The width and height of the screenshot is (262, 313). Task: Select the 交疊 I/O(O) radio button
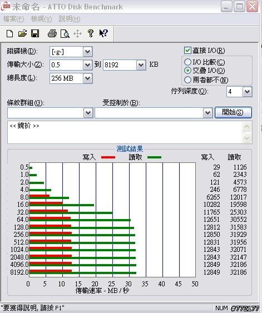(x=187, y=71)
